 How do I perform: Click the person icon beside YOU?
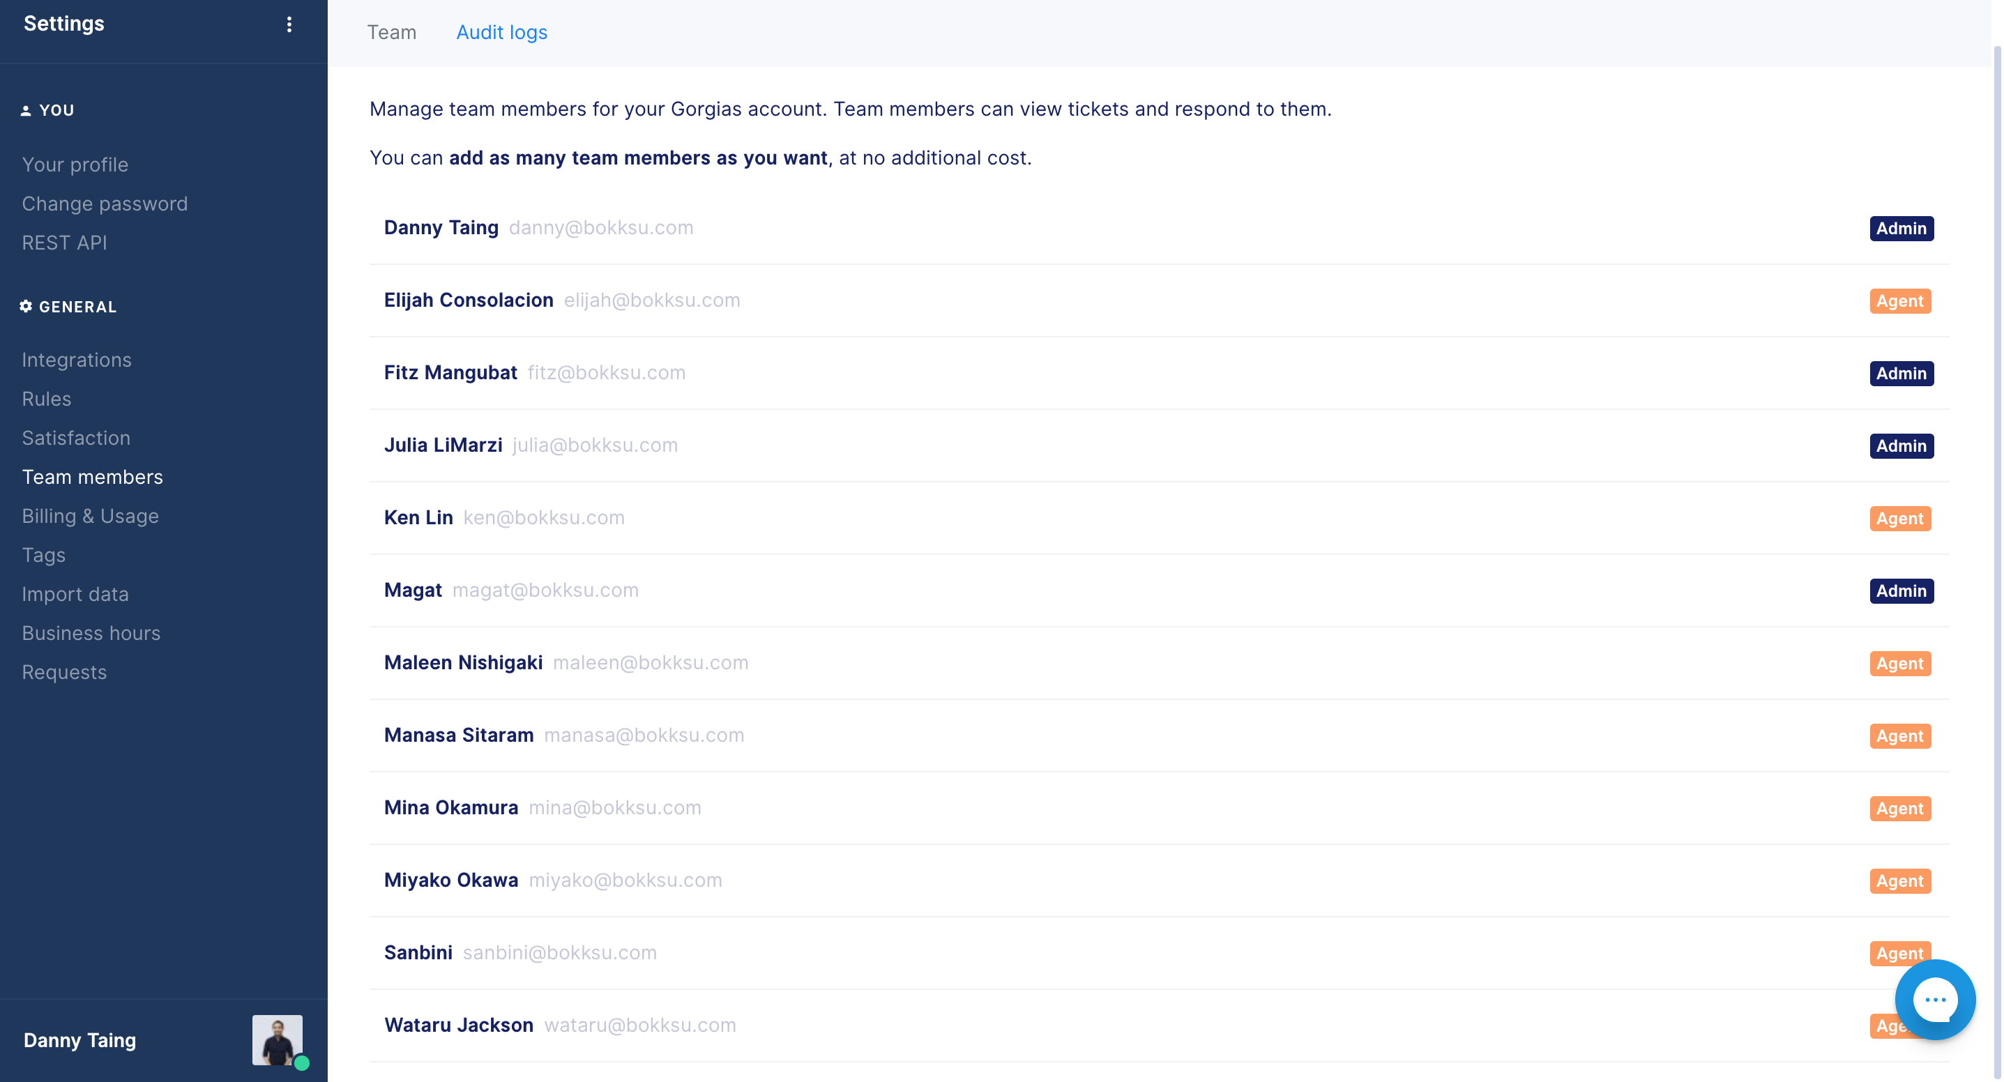pyautogui.click(x=26, y=110)
